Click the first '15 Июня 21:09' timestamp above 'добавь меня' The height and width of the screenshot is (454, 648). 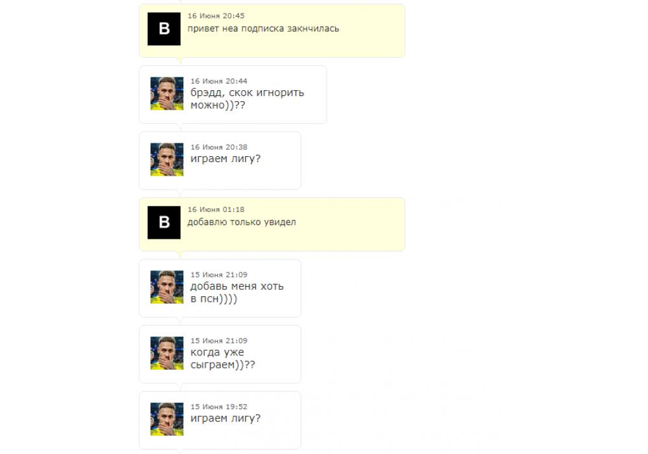tap(218, 274)
